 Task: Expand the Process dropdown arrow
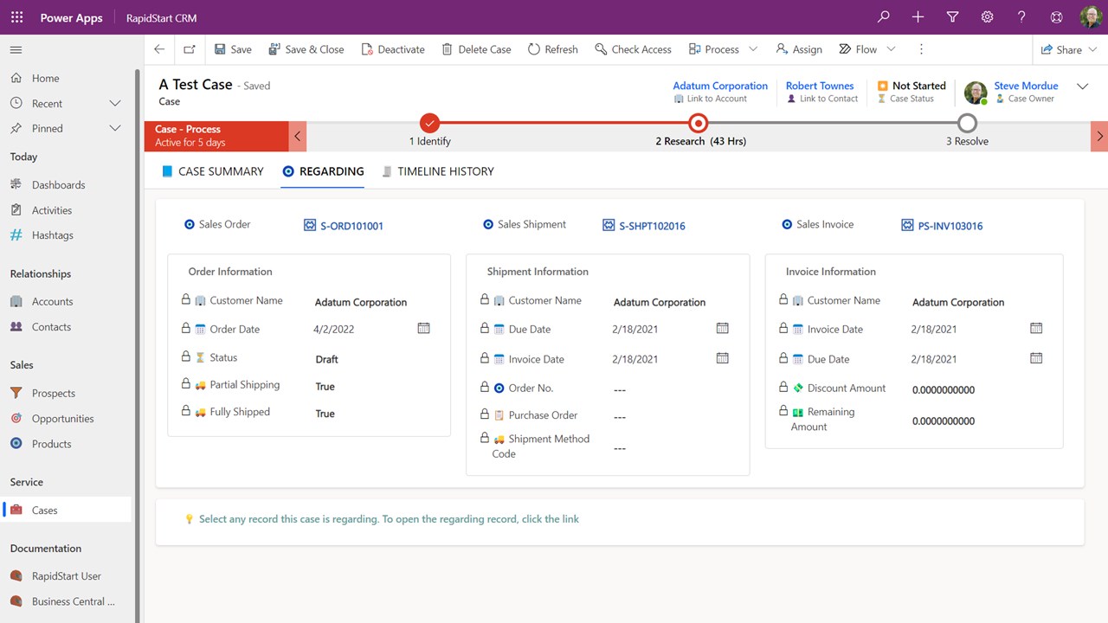click(753, 49)
